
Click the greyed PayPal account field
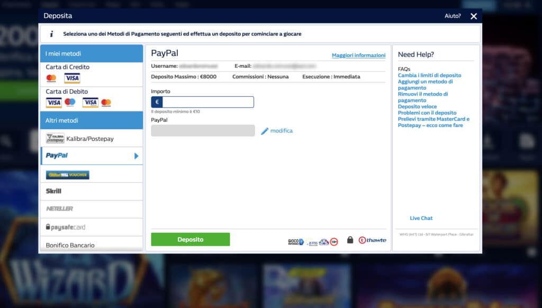pos(203,131)
